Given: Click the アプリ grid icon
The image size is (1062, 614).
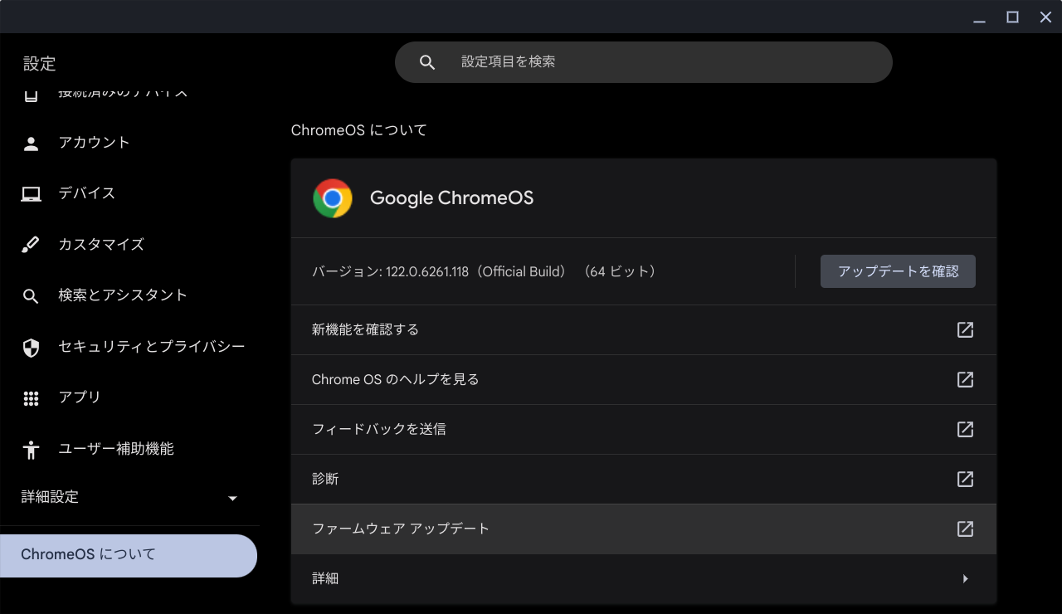Looking at the screenshot, I should tap(31, 397).
